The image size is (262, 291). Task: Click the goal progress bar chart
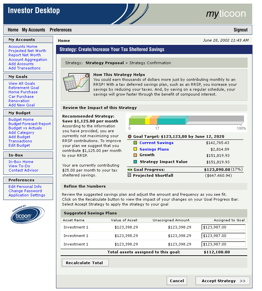click(x=186, y=120)
